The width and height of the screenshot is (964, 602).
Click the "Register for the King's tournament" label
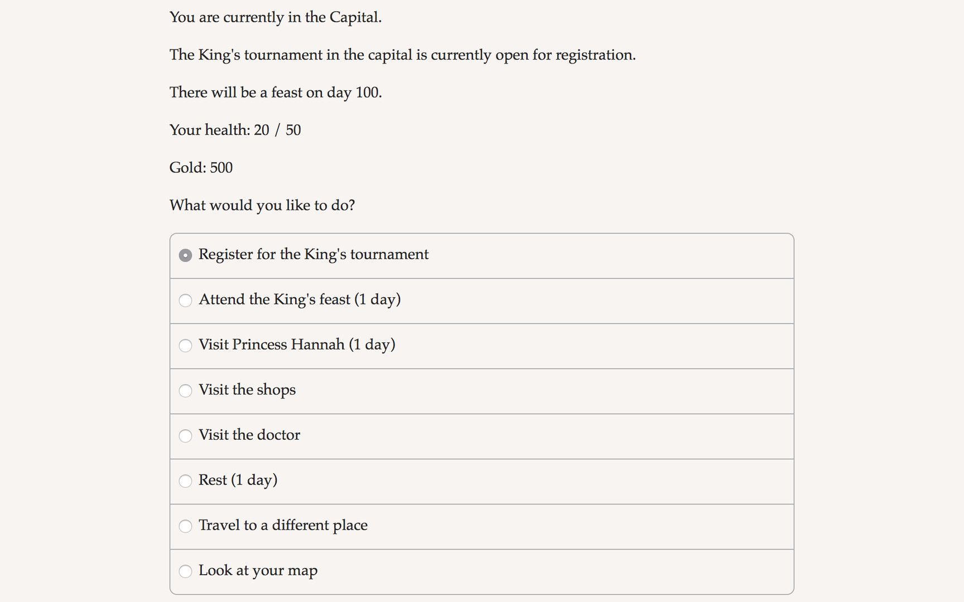[314, 255]
